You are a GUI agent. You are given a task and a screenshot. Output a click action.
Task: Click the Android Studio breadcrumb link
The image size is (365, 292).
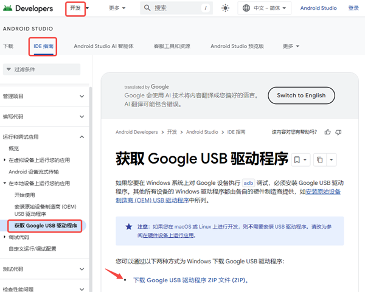(202, 132)
